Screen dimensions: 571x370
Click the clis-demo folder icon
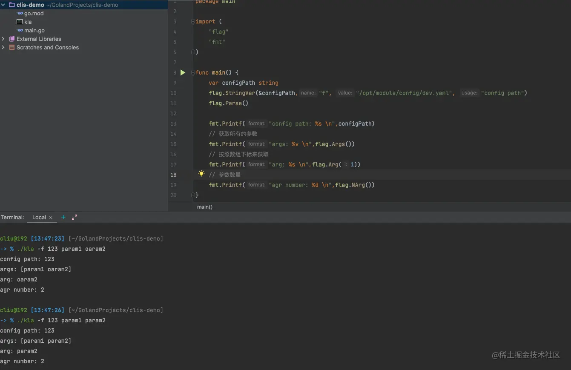point(12,5)
